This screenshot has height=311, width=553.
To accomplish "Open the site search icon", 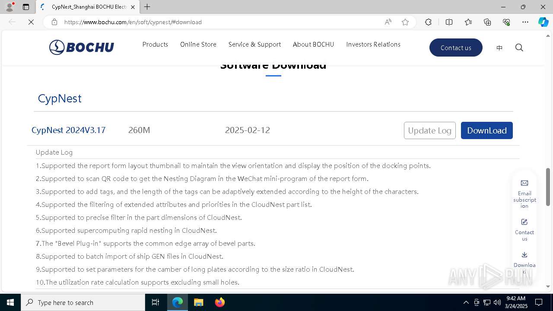I will click(519, 48).
